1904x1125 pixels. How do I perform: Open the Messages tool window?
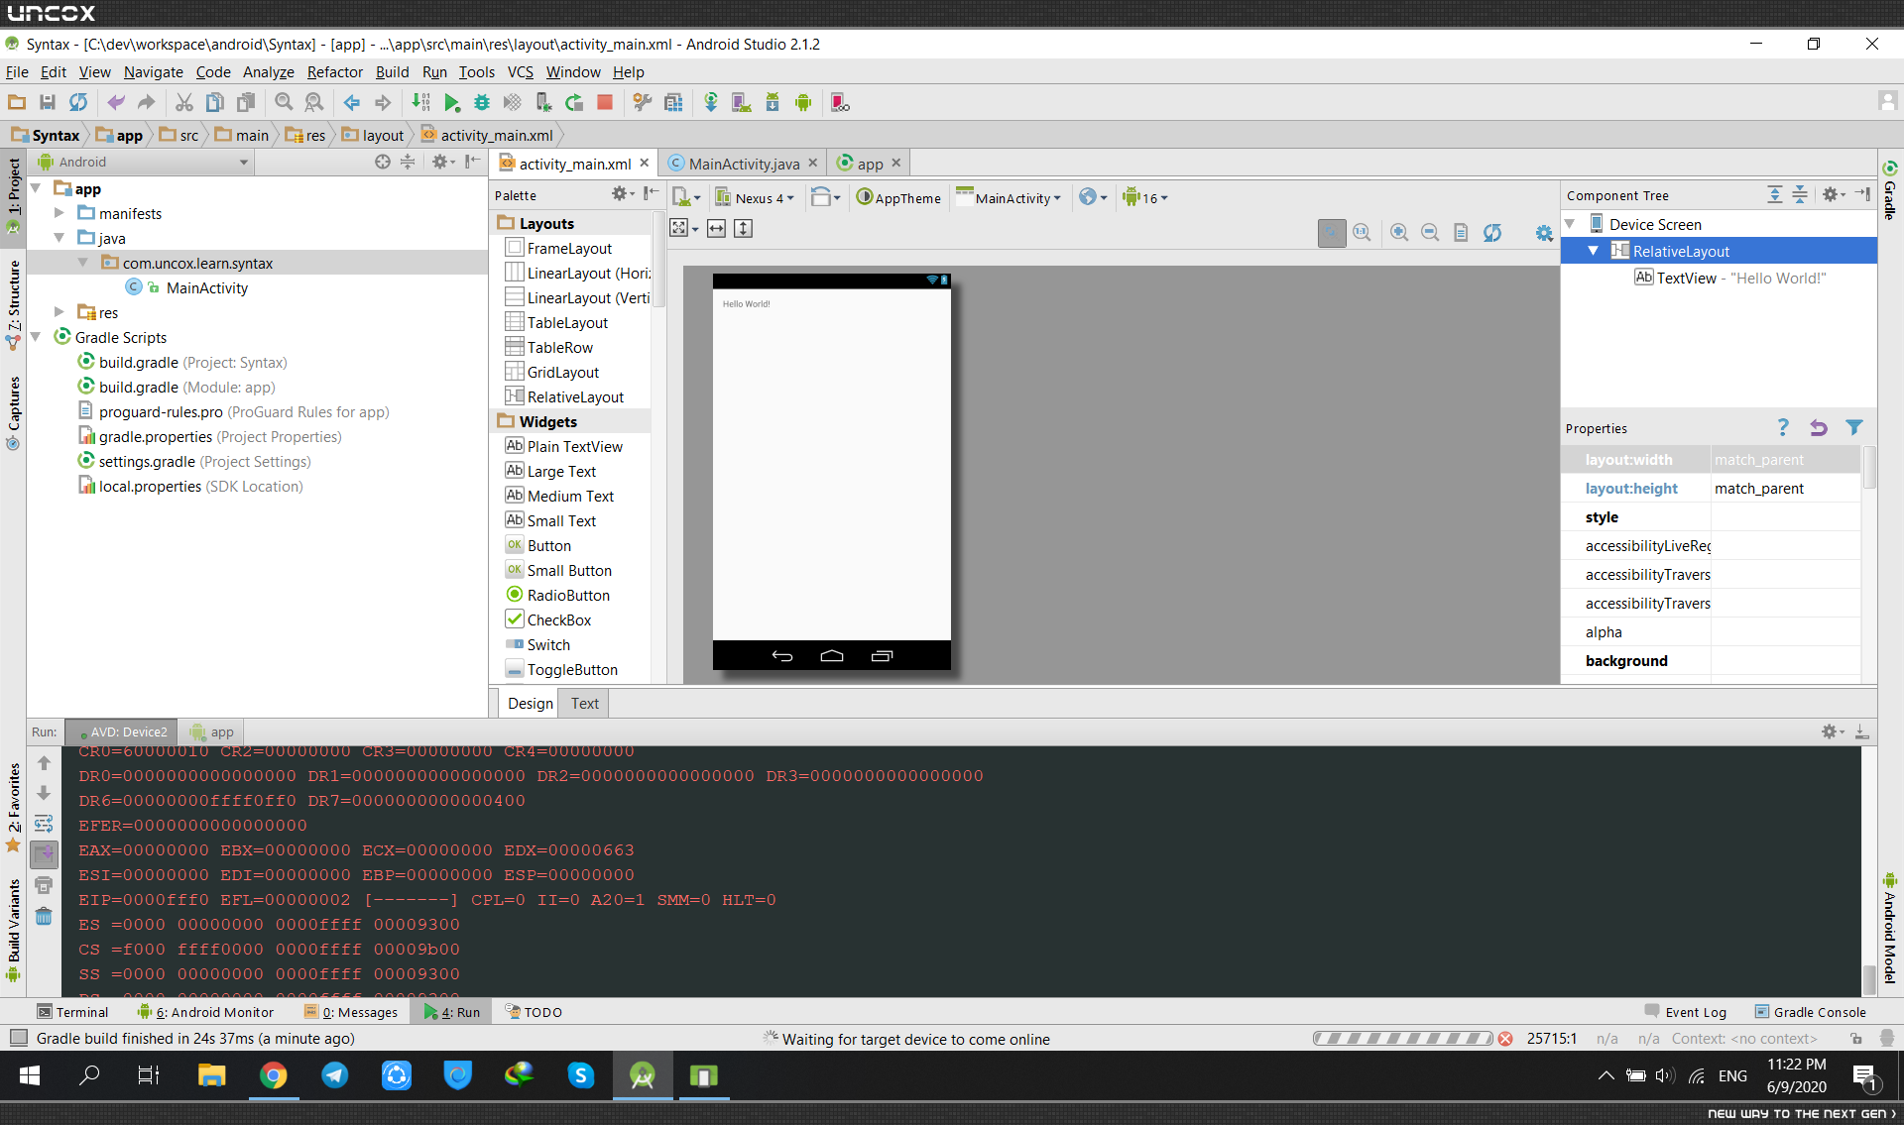tap(351, 1012)
